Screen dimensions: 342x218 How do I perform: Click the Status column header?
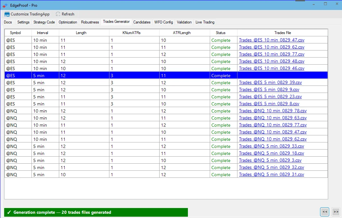224,33
